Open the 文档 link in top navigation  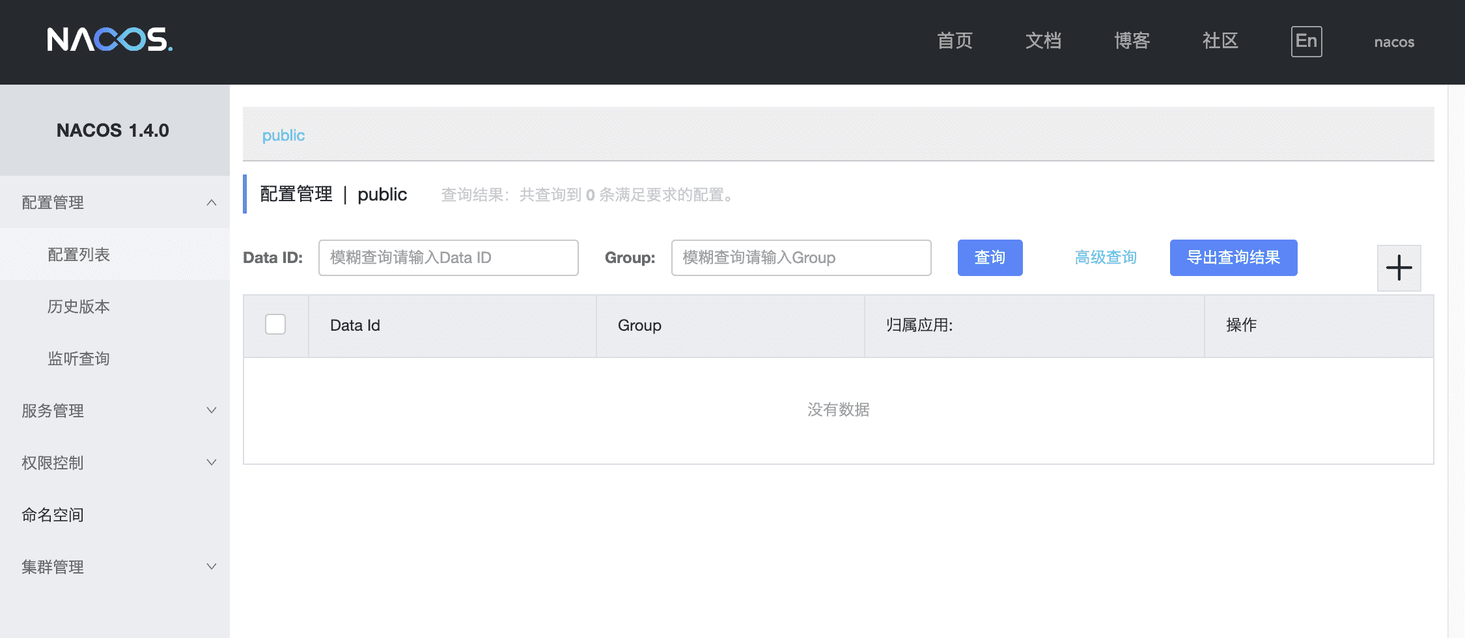[1043, 41]
